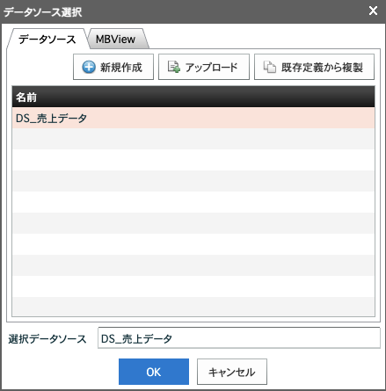Viewport: 386px width, 391px height.
Task: Click the upload document icon
Action: (174, 67)
